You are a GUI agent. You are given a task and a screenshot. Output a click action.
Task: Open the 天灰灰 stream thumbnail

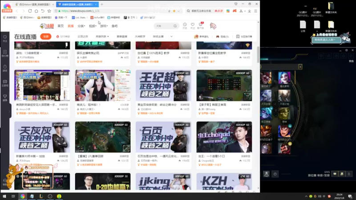click(42, 137)
